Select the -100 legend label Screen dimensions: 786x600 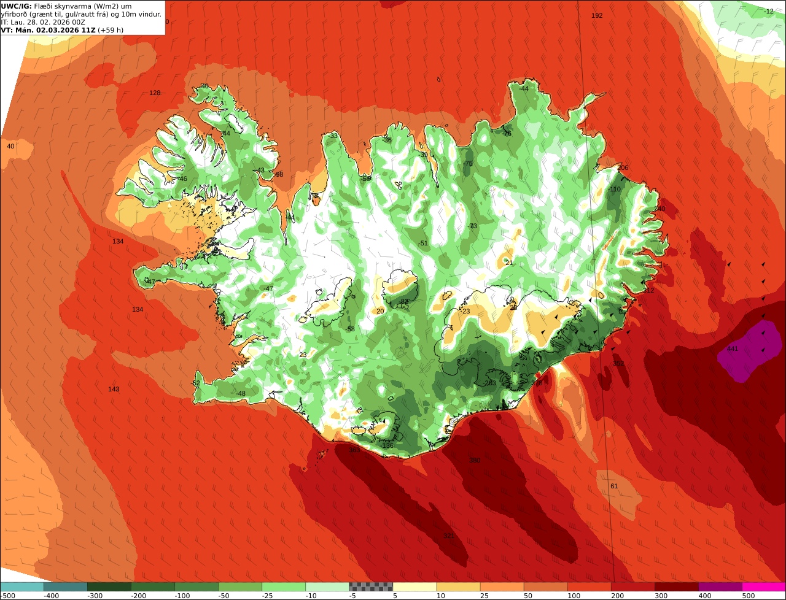pyautogui.click(x=182, y=595)
